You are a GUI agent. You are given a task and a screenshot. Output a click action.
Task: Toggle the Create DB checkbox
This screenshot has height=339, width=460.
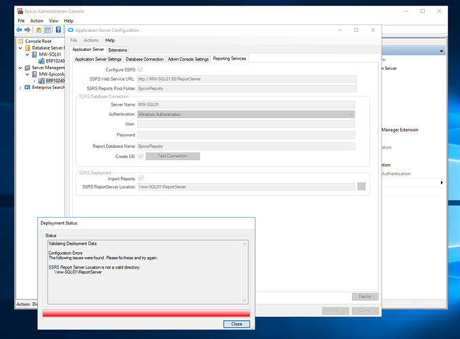coord(141,156)
